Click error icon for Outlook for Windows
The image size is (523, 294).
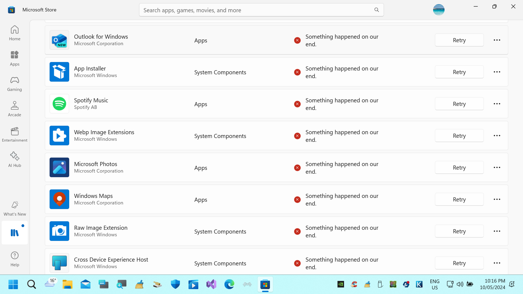click(x=297, y=40)
